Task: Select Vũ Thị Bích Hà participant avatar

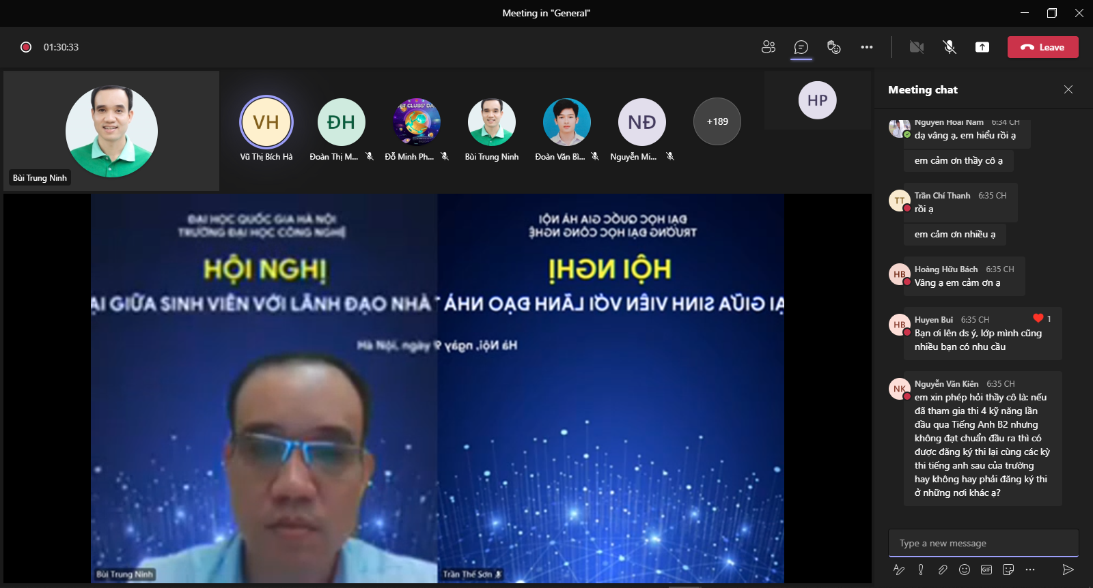Action: (x=266, y=122)
